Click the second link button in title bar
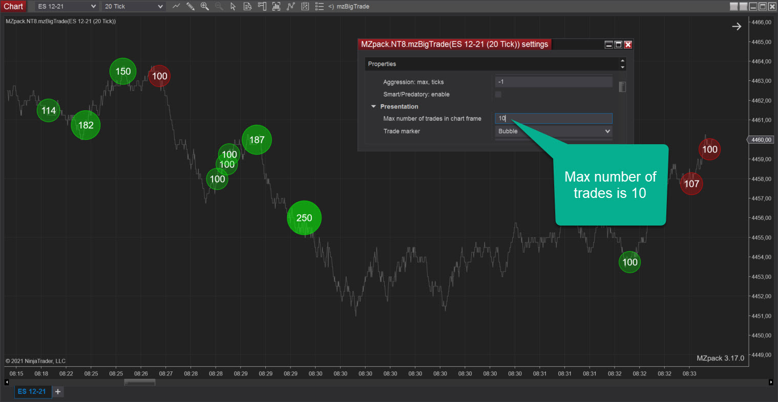 (743, 6)
